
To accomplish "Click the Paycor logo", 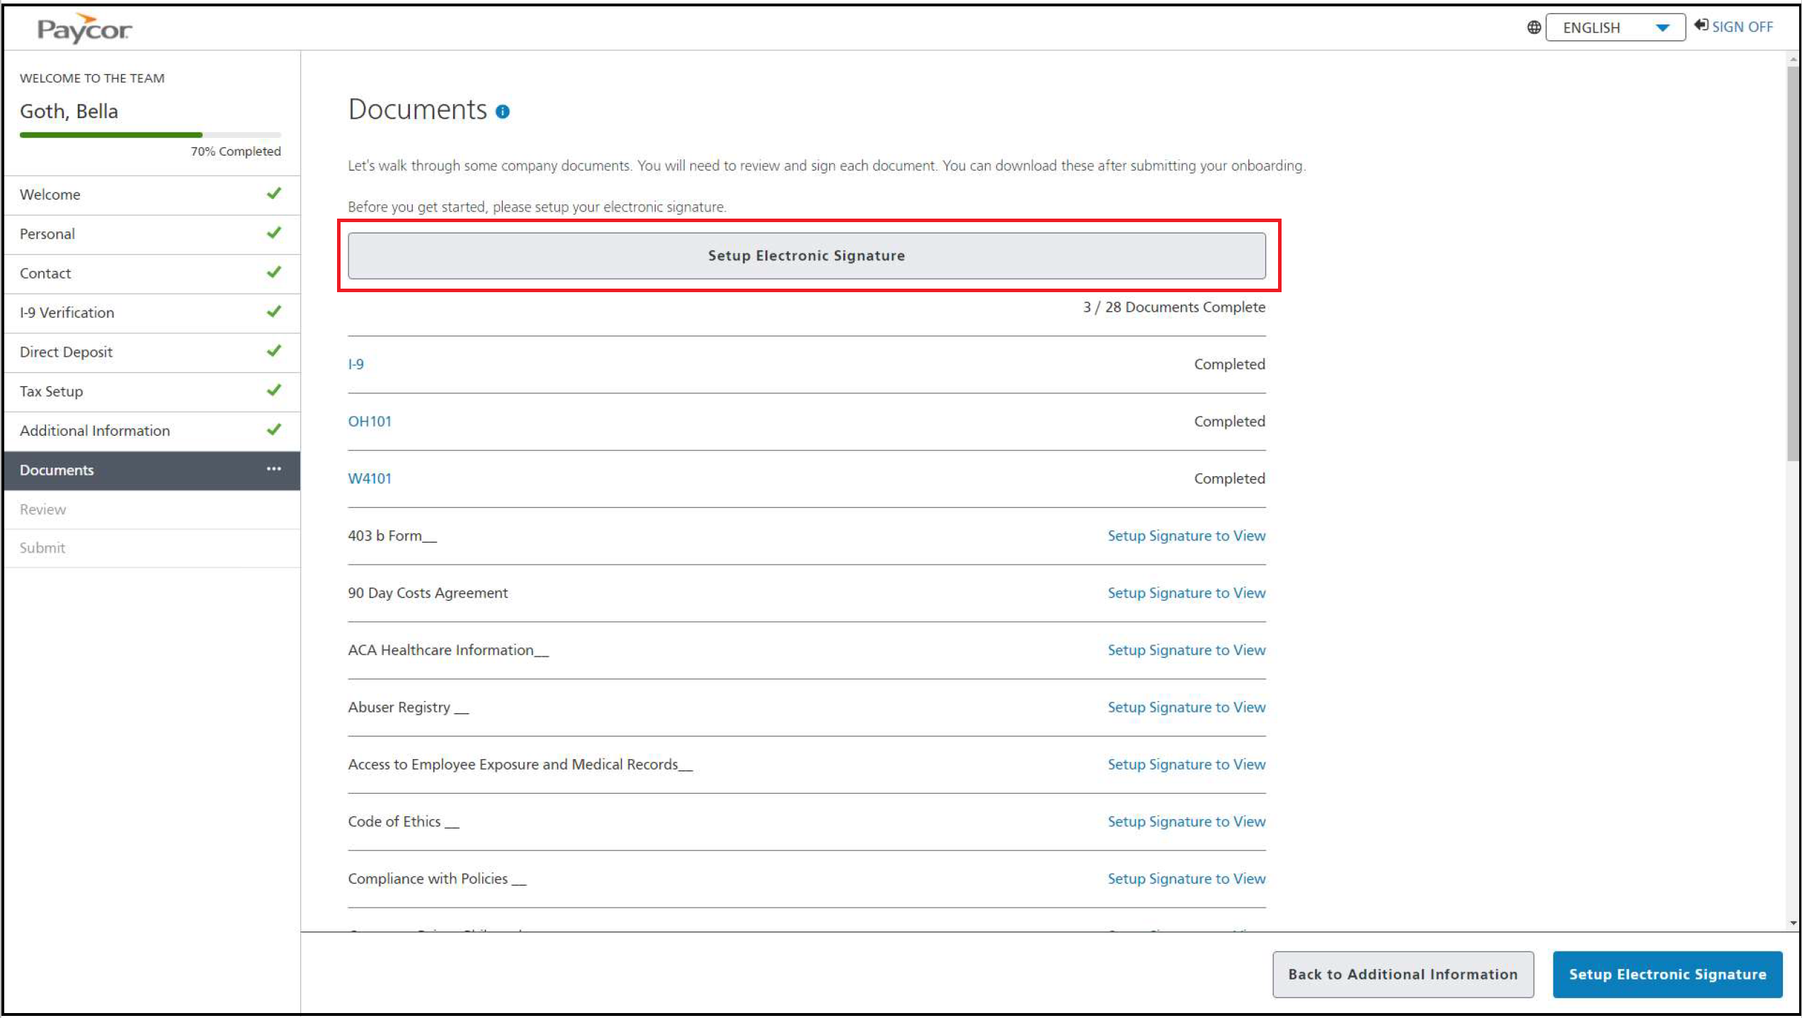I will 84,28.
